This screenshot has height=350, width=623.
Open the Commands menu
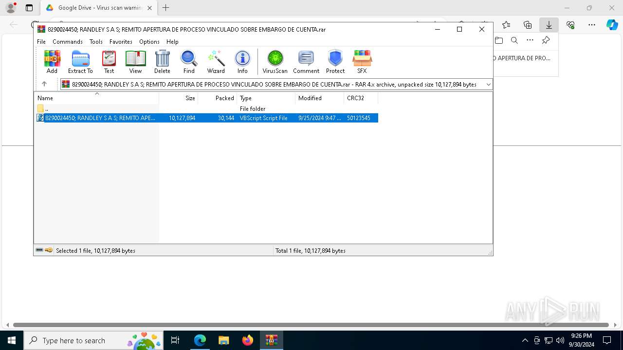68,42
